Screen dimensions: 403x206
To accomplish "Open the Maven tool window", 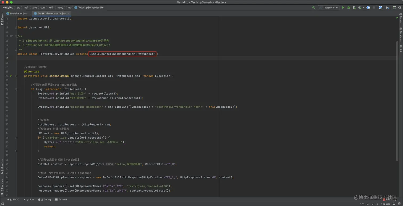I will coord(401,17).
